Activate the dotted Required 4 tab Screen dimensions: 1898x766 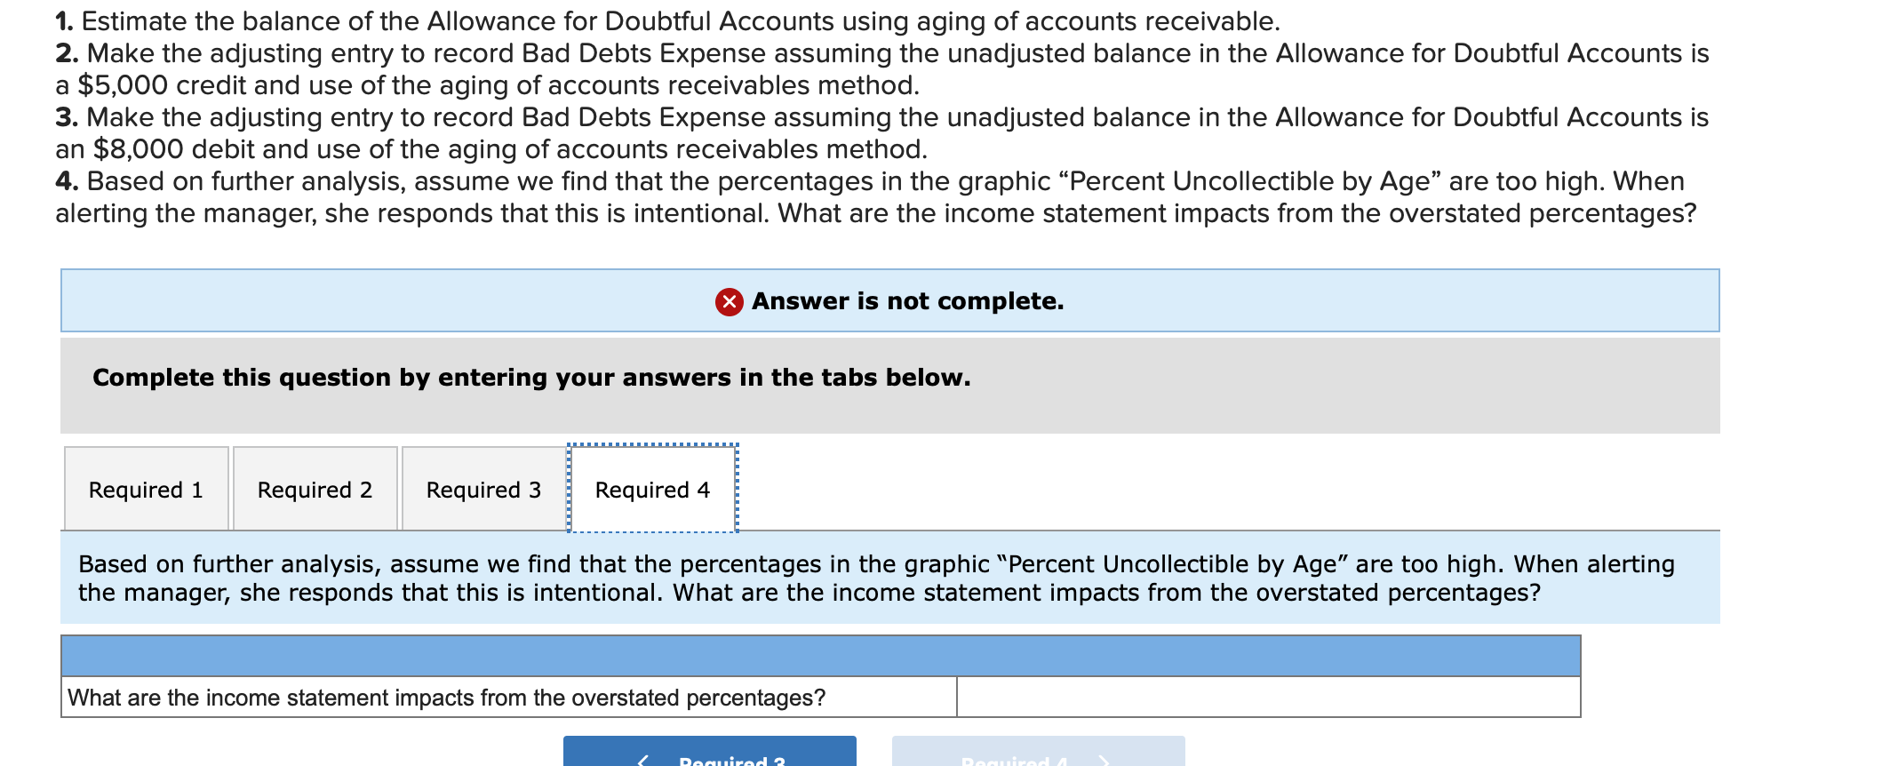coord(652,489)
